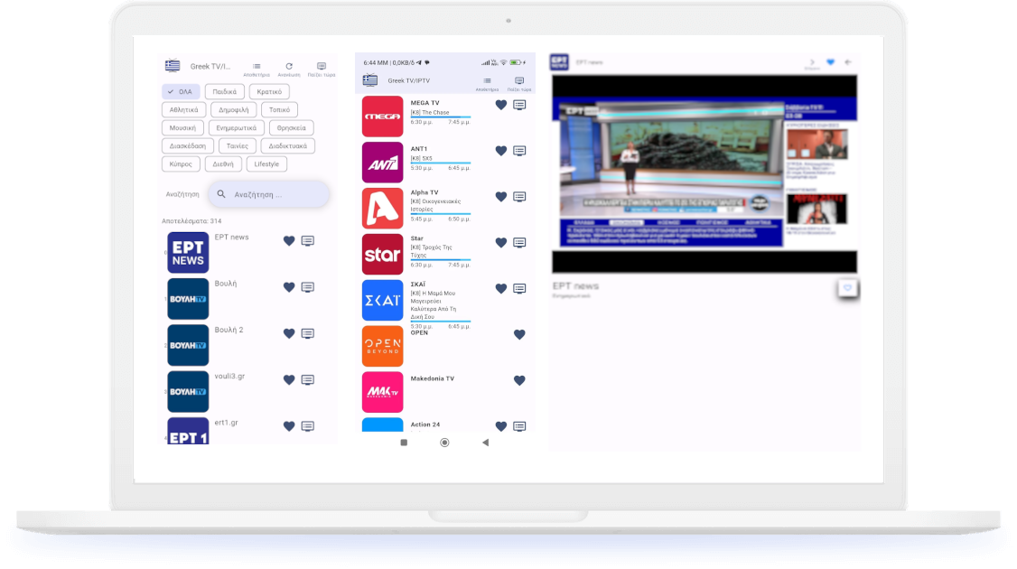Deselect the checked ΟΛΑ filter chip

pyautogui.click(x=181, y=91)
